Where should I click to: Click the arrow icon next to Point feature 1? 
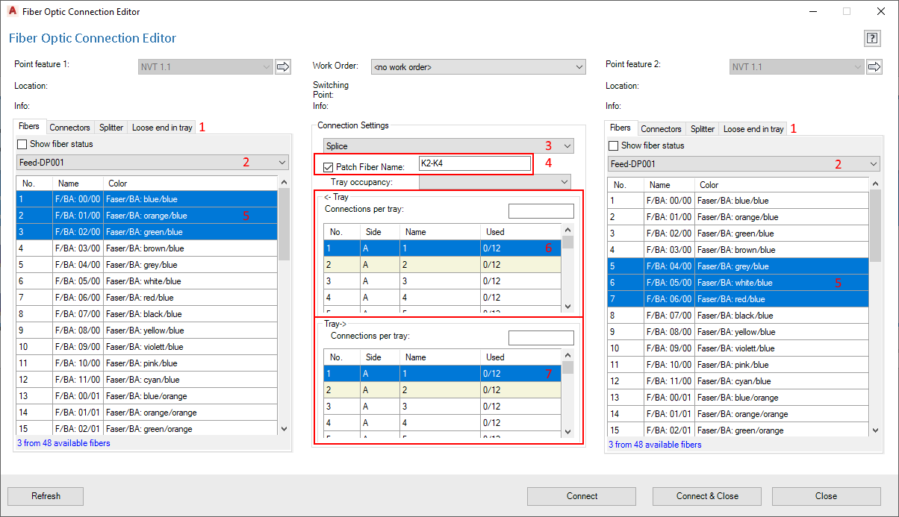click(283, 67)
